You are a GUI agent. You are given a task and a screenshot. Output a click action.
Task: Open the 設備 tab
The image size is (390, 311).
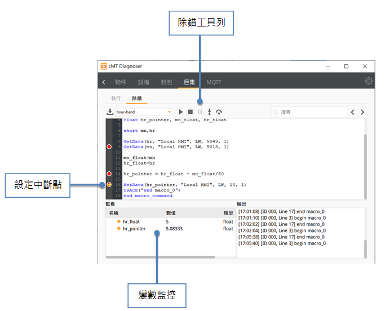tap(144, 82)
